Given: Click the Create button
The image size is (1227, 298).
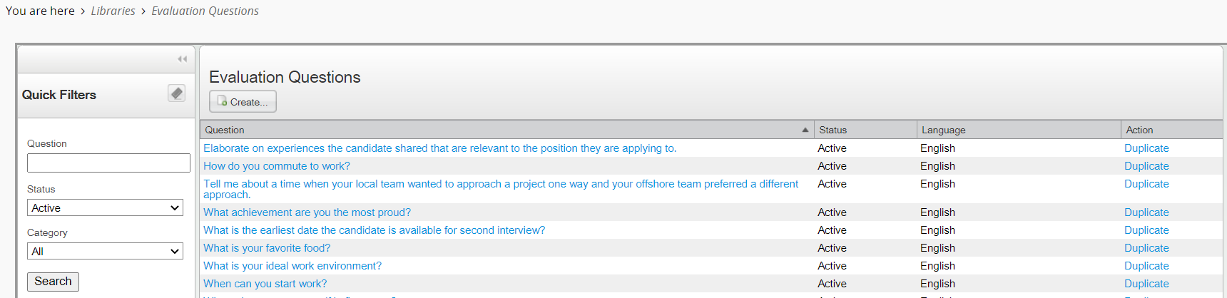Looking at the screenshot, I should click(243, 102).
